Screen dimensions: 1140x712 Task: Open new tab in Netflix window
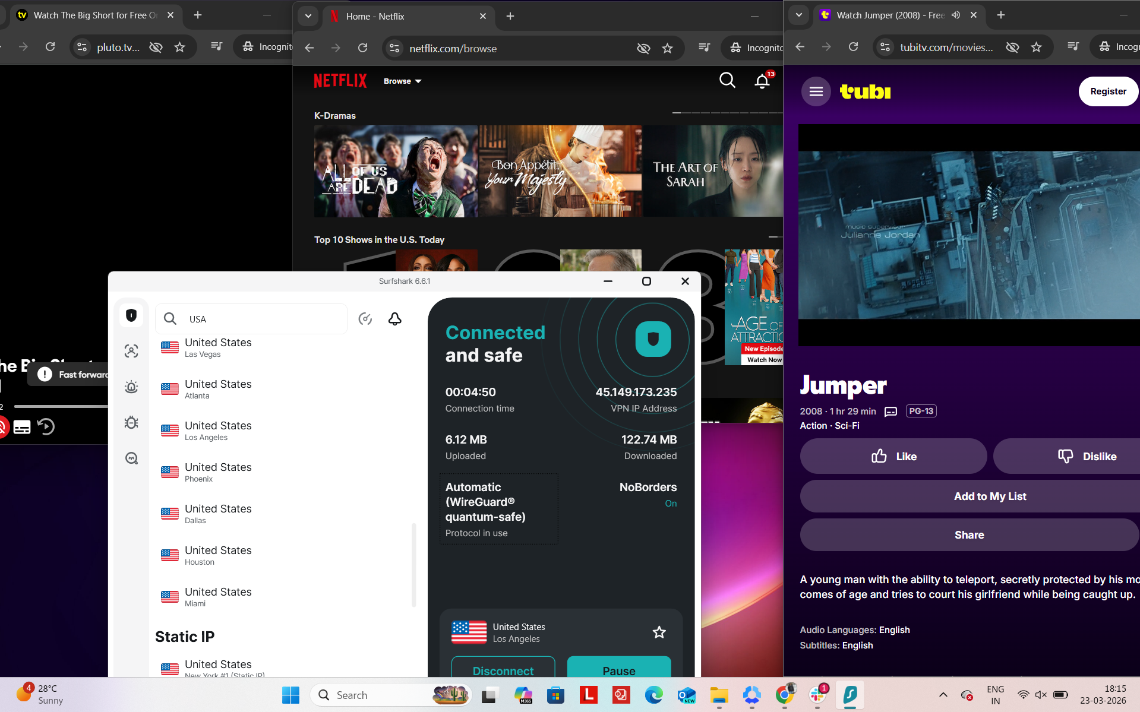[x=510, y=16]
